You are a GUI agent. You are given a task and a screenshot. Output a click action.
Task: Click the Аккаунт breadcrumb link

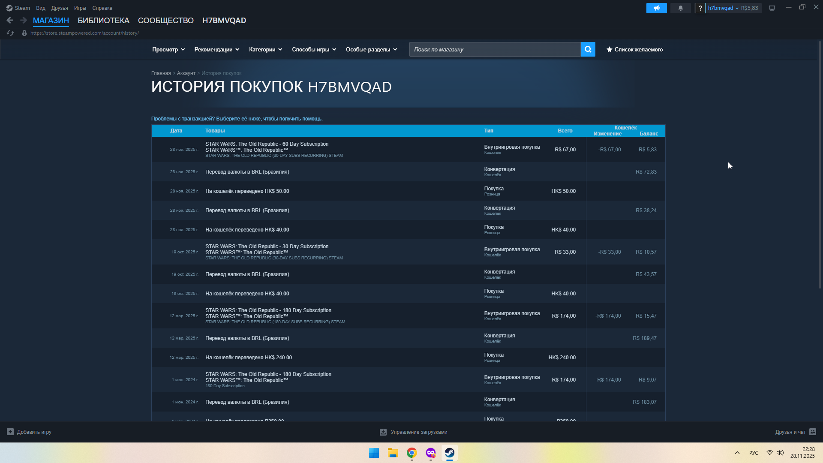186,73
